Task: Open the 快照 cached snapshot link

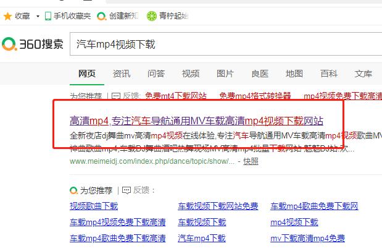Action: 251,161
